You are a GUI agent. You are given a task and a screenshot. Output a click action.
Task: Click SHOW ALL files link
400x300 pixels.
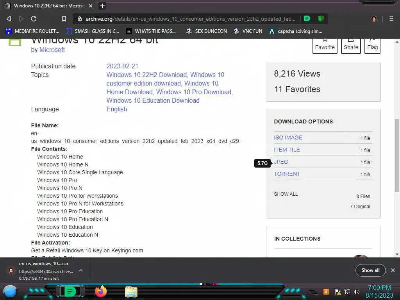286,194
